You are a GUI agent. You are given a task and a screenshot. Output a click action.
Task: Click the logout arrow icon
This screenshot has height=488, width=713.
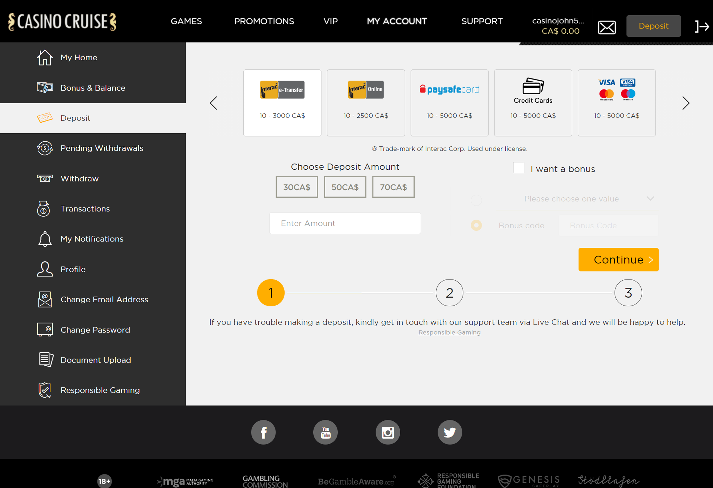click(x=702, y=26)
